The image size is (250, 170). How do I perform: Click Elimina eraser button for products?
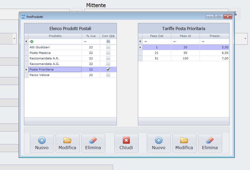[93, 143]
